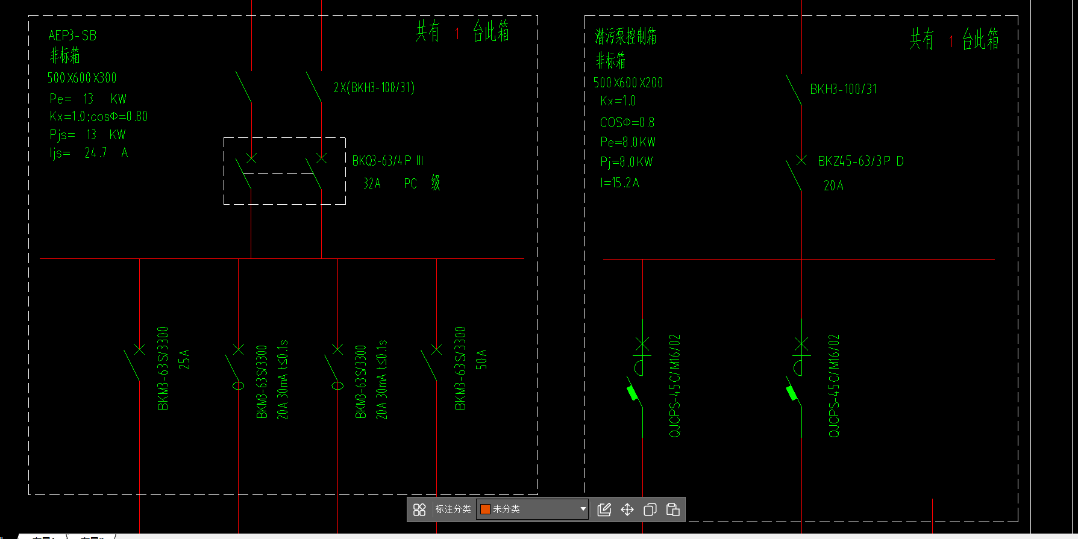Select the 500X600X300 dimension text
The image size is (1078, 539).
[82, 78]
